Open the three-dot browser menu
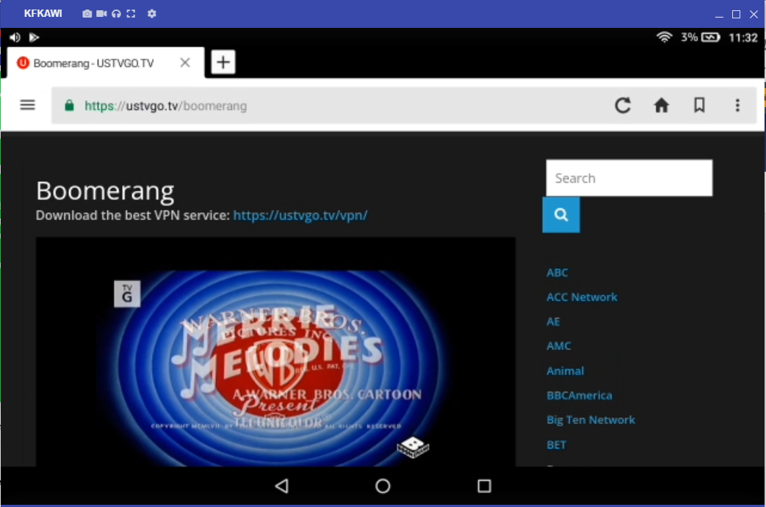Image resolution: width=766 pixels, height=507 pixels. (737, 105)
